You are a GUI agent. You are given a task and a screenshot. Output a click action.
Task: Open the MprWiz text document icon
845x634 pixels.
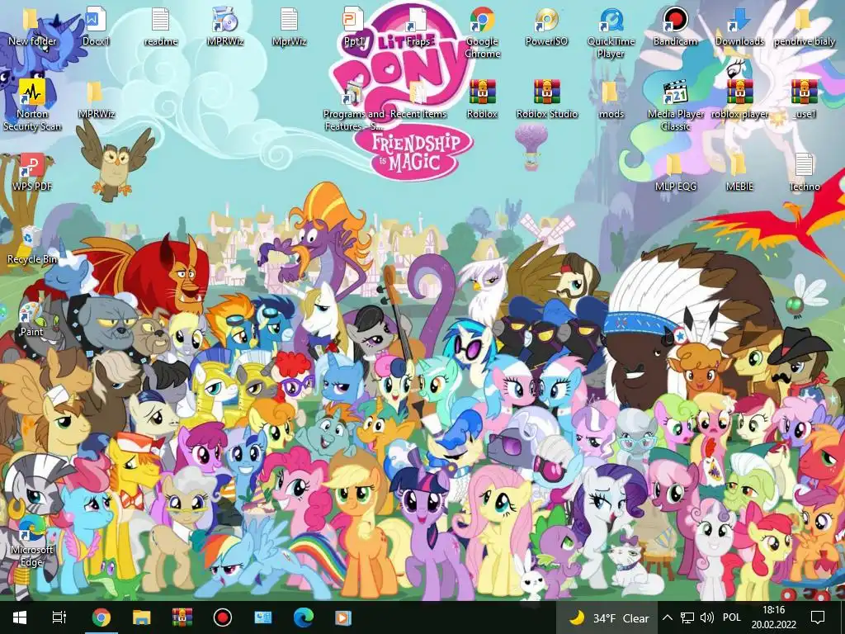pyautogui.click(x=289, y=26)
